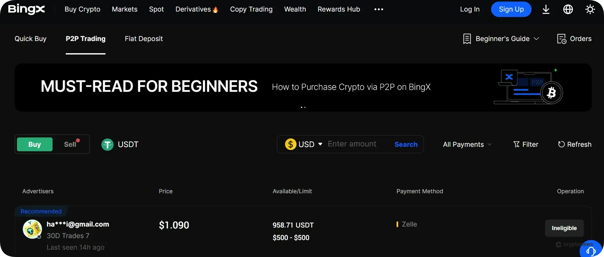Open the Copy Trading menu item
Screen dimensions: 604x257
click(251, 9)
